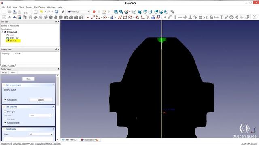Viewport: 259px width, 145px height.
Task: Click the paste clipboard icon
Action: point(36,12)
